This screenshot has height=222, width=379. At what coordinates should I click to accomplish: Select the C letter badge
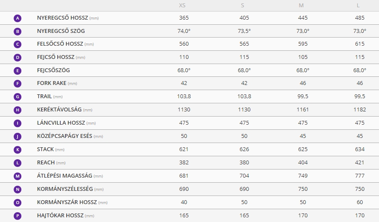(x=18, y=44)
